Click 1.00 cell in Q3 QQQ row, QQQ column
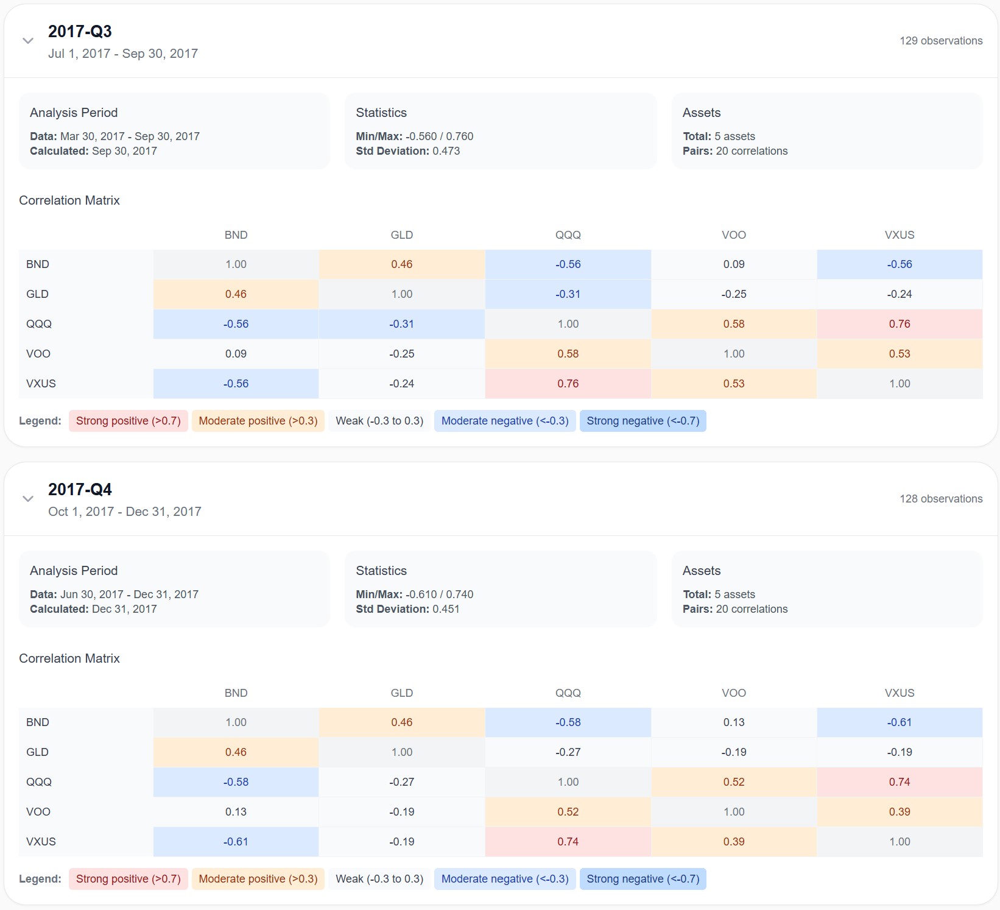 [x=568, y=324]
